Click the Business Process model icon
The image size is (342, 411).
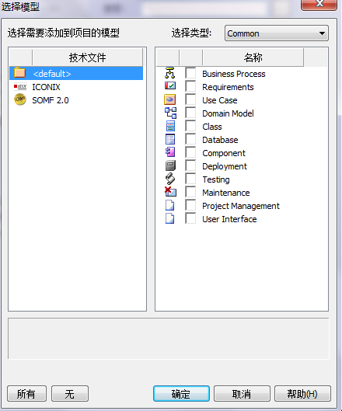(x=170, y=73)
